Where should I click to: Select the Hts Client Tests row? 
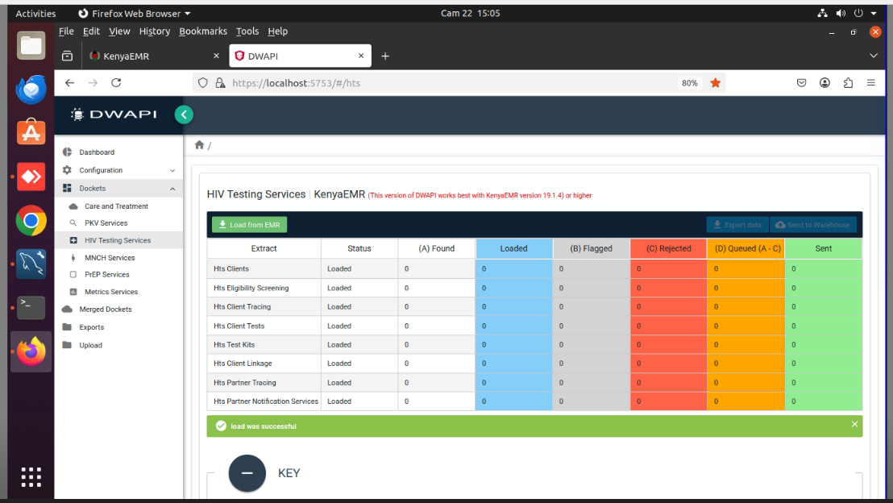point(535,326)
